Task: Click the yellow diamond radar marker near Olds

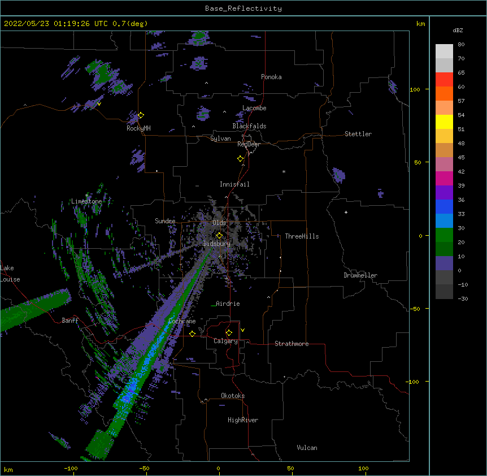Action: point(219,235)
